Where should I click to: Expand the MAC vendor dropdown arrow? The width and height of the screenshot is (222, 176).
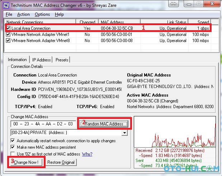pos(124,133)
